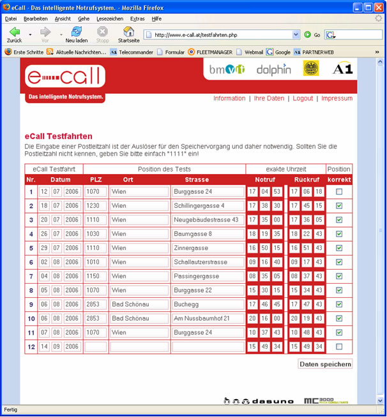Click the Daten speichern button

[325, 364]
